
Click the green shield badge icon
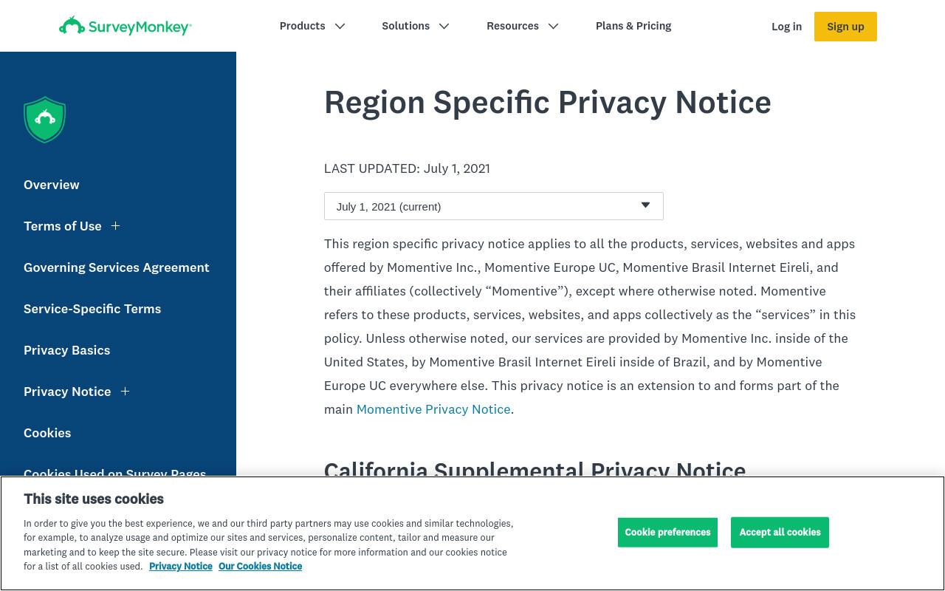(45, 120)
